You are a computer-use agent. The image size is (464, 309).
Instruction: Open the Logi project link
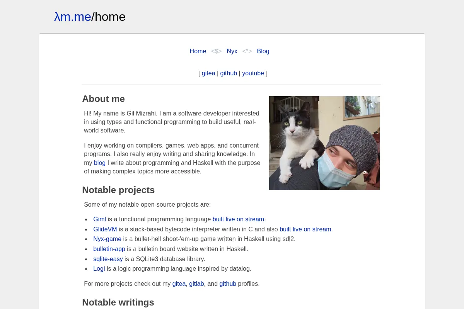click(x=99, y=269)
